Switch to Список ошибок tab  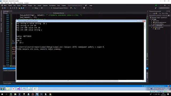(7, 83)
